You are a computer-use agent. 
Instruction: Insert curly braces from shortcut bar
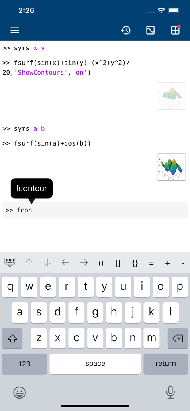click(135, 263)
